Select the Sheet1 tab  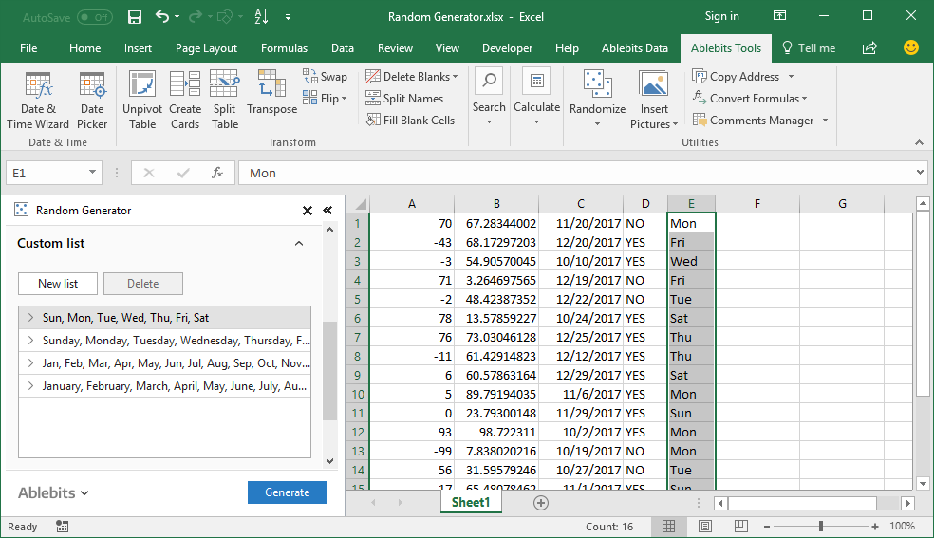click(x=471, y=502)
